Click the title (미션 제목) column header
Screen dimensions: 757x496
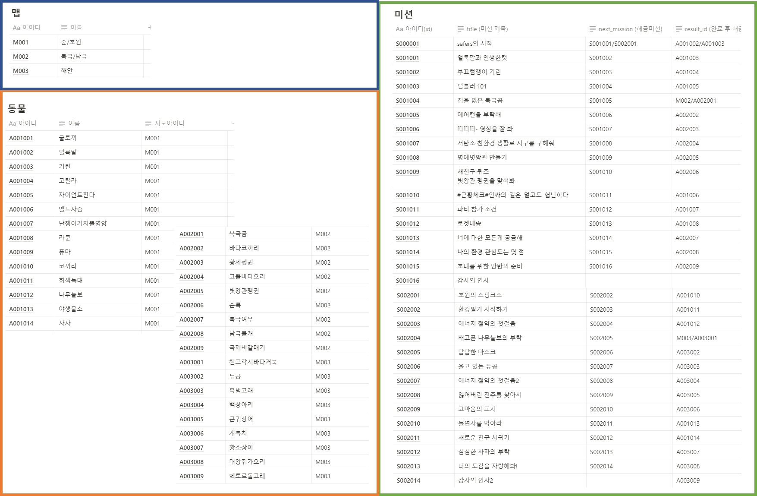483,29
